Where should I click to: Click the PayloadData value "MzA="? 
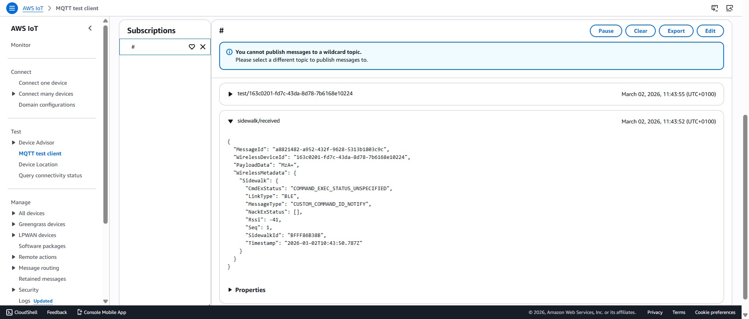(x=288, y=165)
